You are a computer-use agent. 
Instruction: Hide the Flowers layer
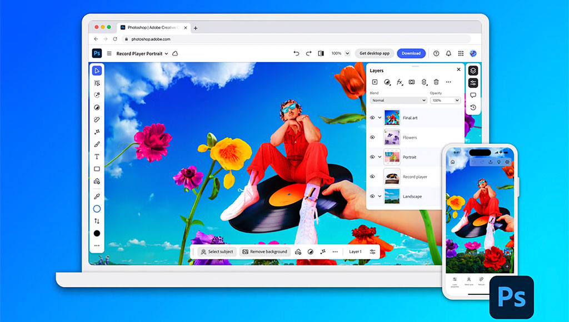point(372,138)
